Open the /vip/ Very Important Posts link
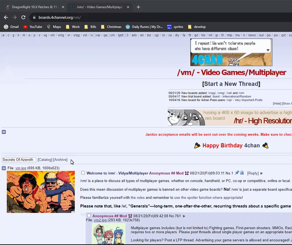Image resolution: width=292 pixels, height=245 pixels. [x=244, y=100]
